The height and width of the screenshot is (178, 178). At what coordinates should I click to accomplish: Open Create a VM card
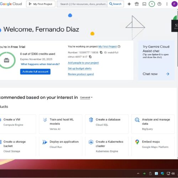(18, 124)
